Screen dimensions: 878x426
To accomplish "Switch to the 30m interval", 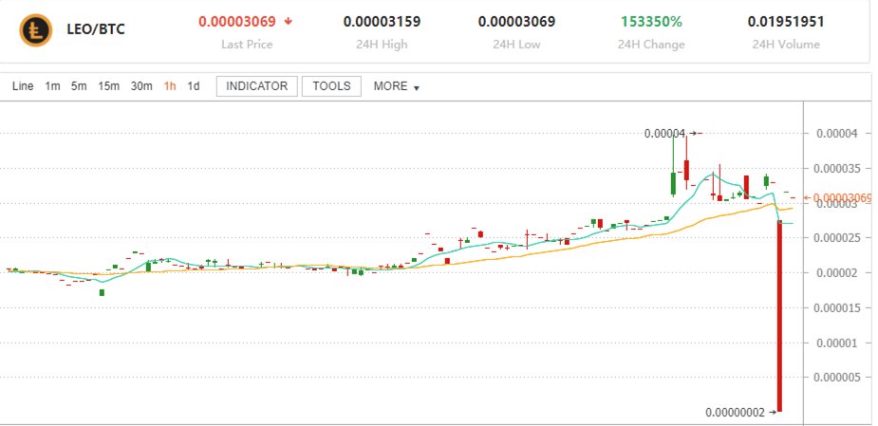I will [141, 86].
